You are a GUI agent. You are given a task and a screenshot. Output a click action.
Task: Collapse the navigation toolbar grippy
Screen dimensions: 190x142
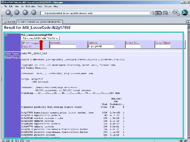click(x=2, y=12)
